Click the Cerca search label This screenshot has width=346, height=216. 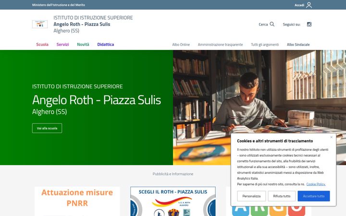click(263, 24)
